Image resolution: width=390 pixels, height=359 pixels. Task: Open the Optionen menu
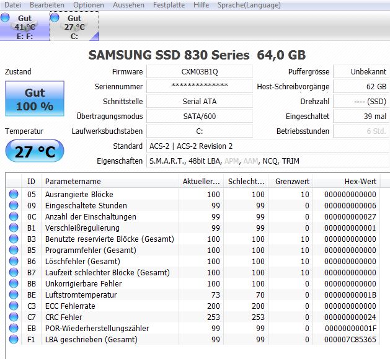tap(89, 5)
